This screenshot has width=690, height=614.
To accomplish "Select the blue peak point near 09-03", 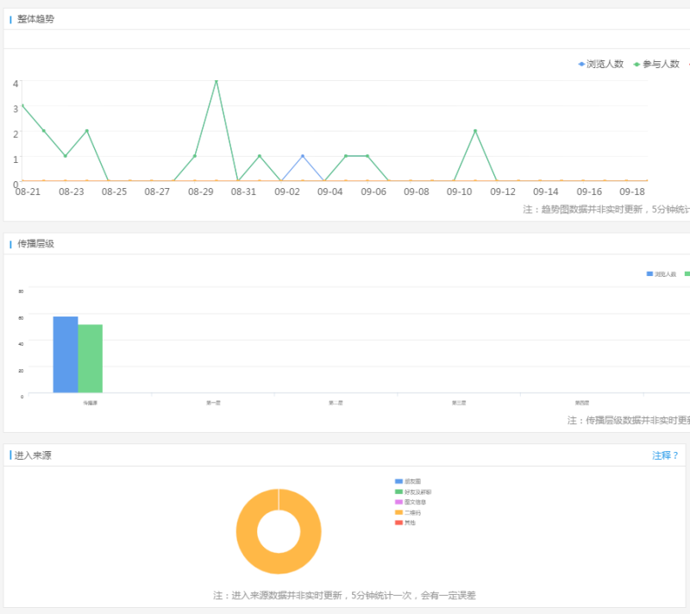I will click(303, 156).
